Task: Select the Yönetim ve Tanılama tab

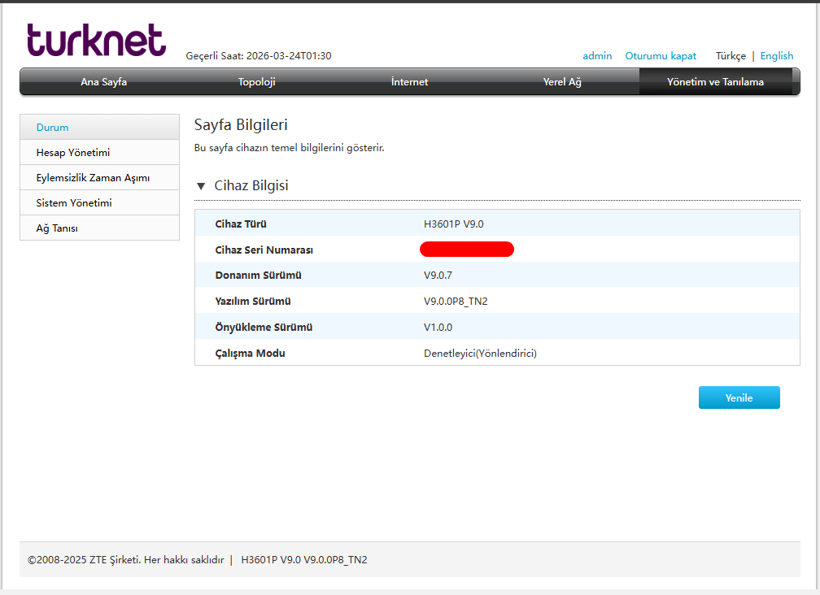Action: pos(715,81)
